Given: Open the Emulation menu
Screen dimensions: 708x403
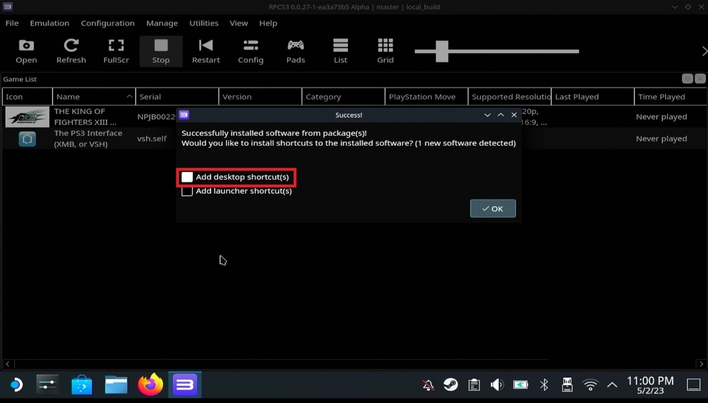Looking at the screenshot, I should (50, 23).
